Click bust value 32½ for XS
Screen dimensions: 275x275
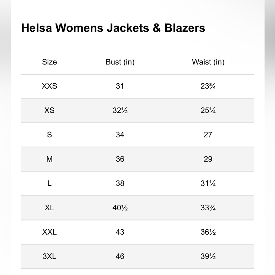tap(120, 110)
